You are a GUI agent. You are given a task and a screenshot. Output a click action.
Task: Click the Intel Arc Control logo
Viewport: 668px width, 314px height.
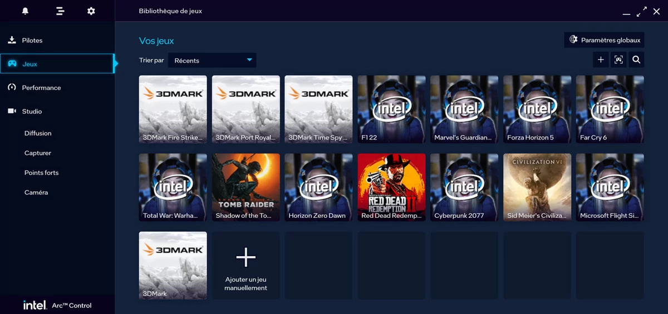coord(57,305)
